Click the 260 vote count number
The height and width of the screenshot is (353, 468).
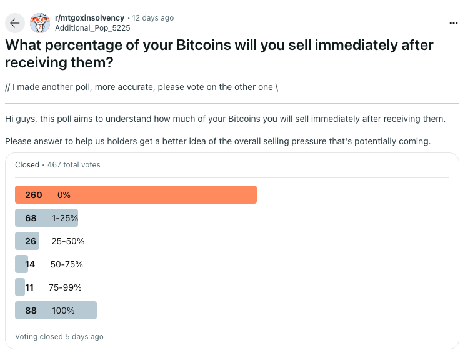(x=34, y=195)
